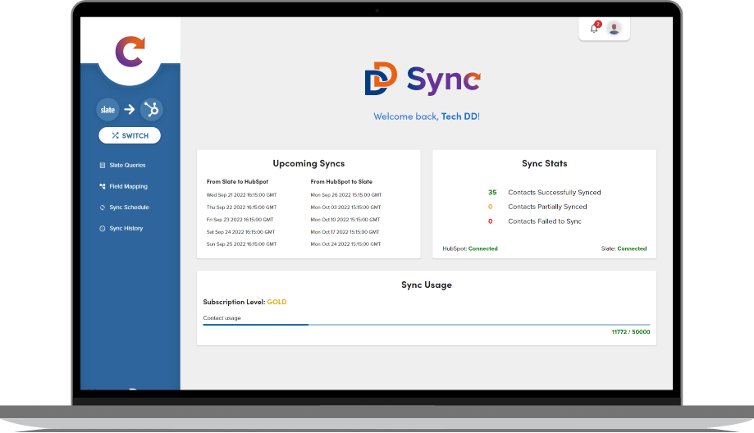The height and width of the screenshot is (433, 754).
Task: Click the Field Mapping nodes icon
Action: pos(102,186)
